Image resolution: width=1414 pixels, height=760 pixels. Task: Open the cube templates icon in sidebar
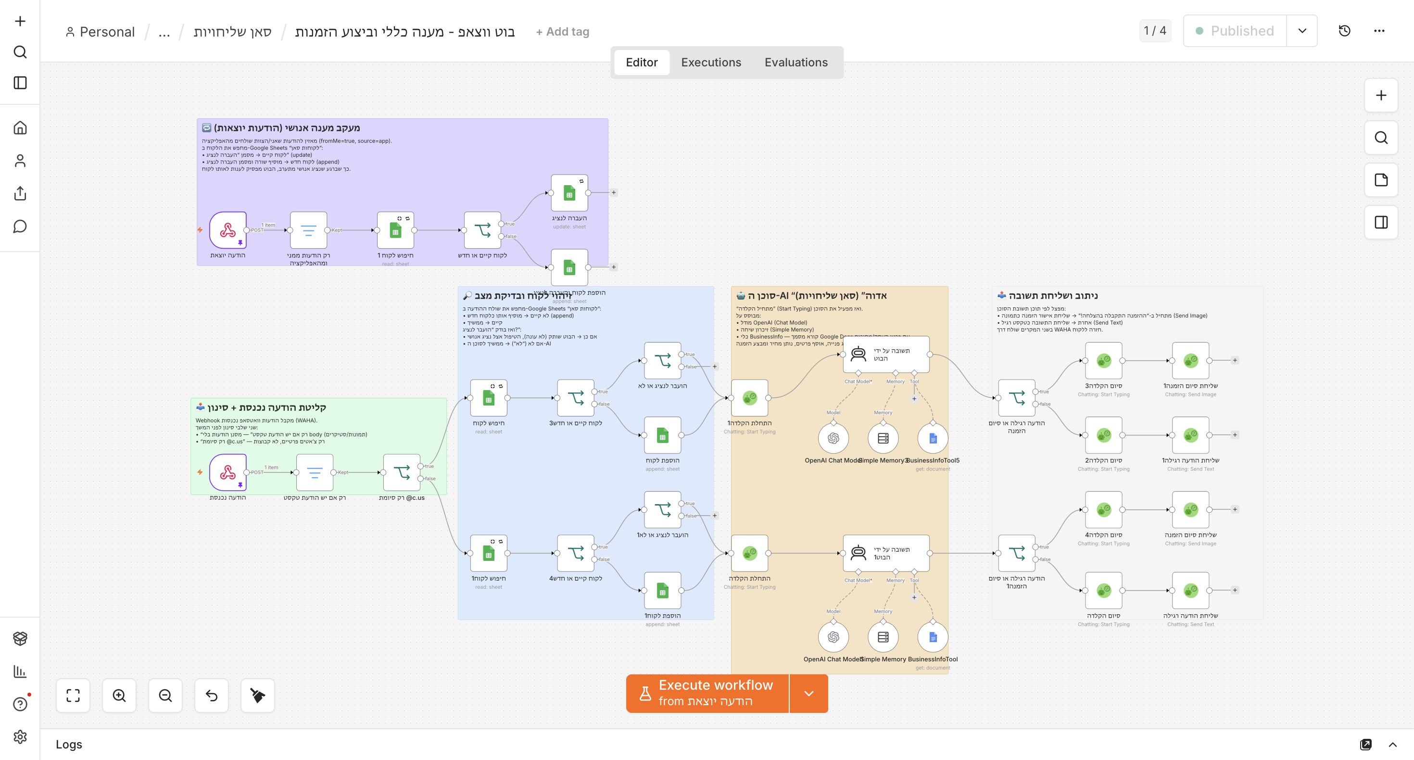(20, 639)
